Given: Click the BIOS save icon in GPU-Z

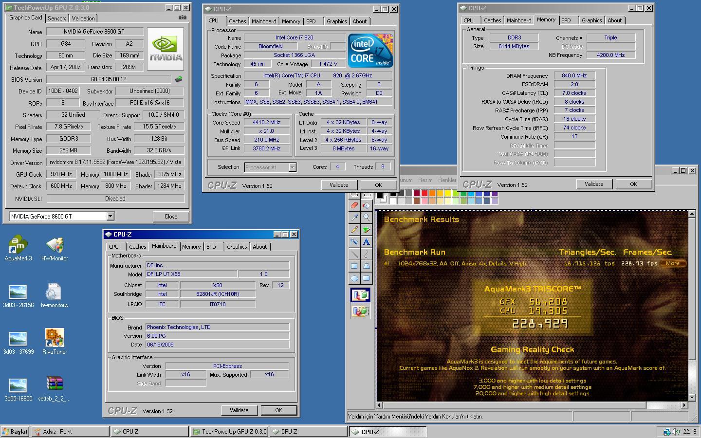Looking at the screenshot, I should [179, 79].
